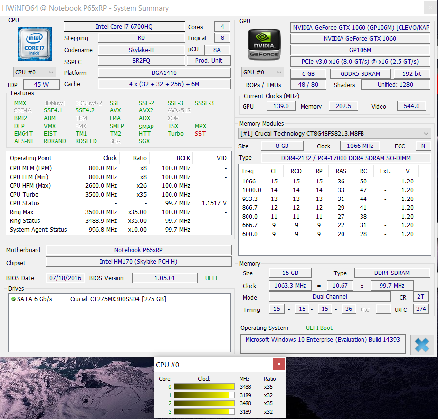
Task: Click the BIOS Date 07/18/2016 field
Action: 65,278
